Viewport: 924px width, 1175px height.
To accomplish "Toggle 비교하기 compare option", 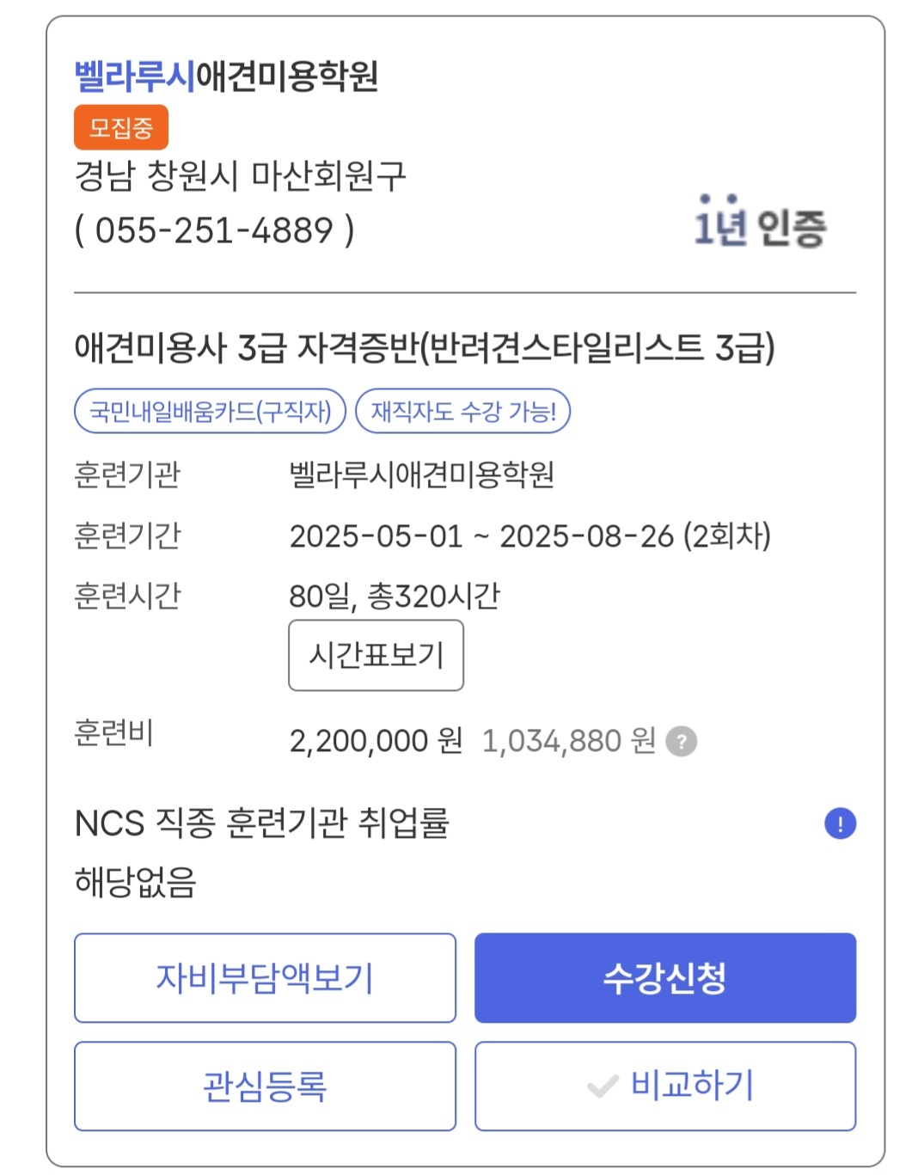I will (665, 1086).
